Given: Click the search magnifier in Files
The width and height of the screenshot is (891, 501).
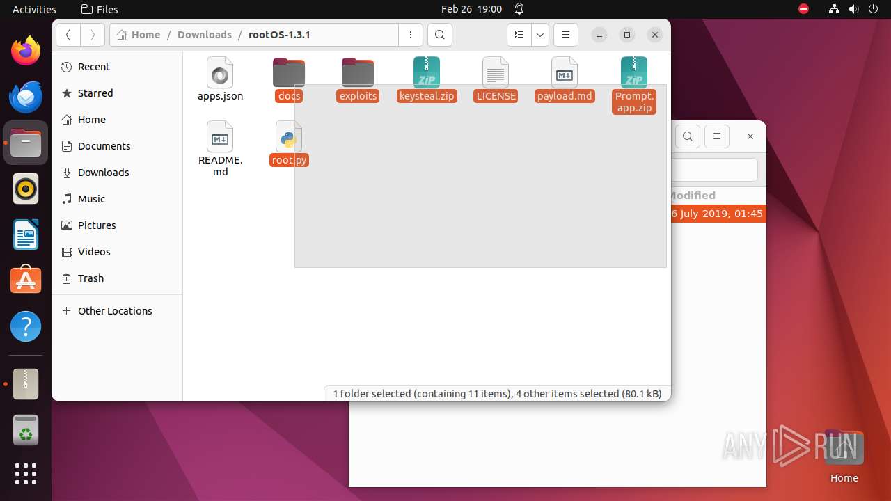Looking at the screenshot, I should pyautogui.click(x=439, y=35).
